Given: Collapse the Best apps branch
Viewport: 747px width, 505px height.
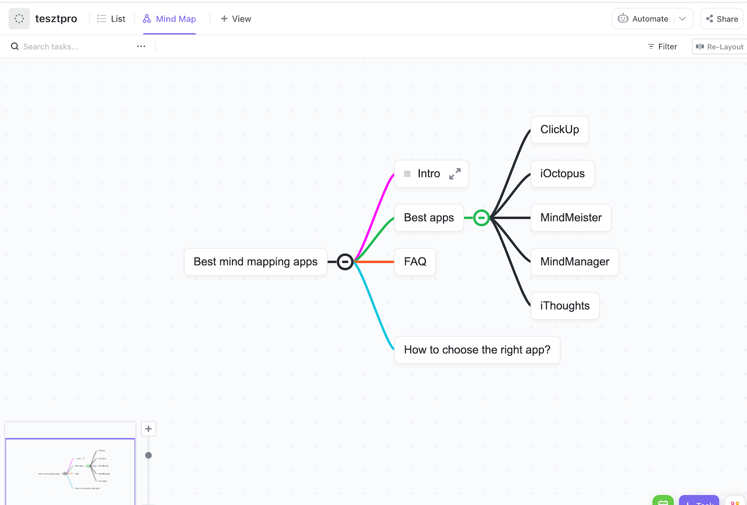Looking at the screenshot, I should click(x=481, y=217).
